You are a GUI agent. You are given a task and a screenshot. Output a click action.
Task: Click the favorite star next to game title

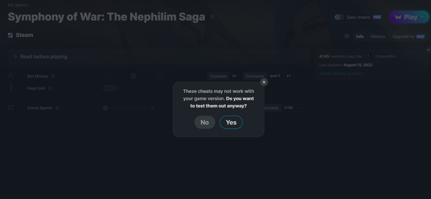pos(212,17)
